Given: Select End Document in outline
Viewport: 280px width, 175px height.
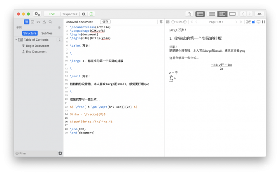Looking at the screenshot, I should tap(36, 52).
